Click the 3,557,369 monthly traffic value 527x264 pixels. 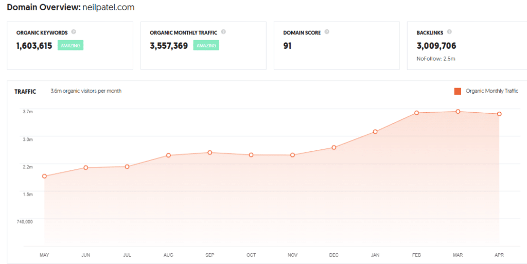169,46
